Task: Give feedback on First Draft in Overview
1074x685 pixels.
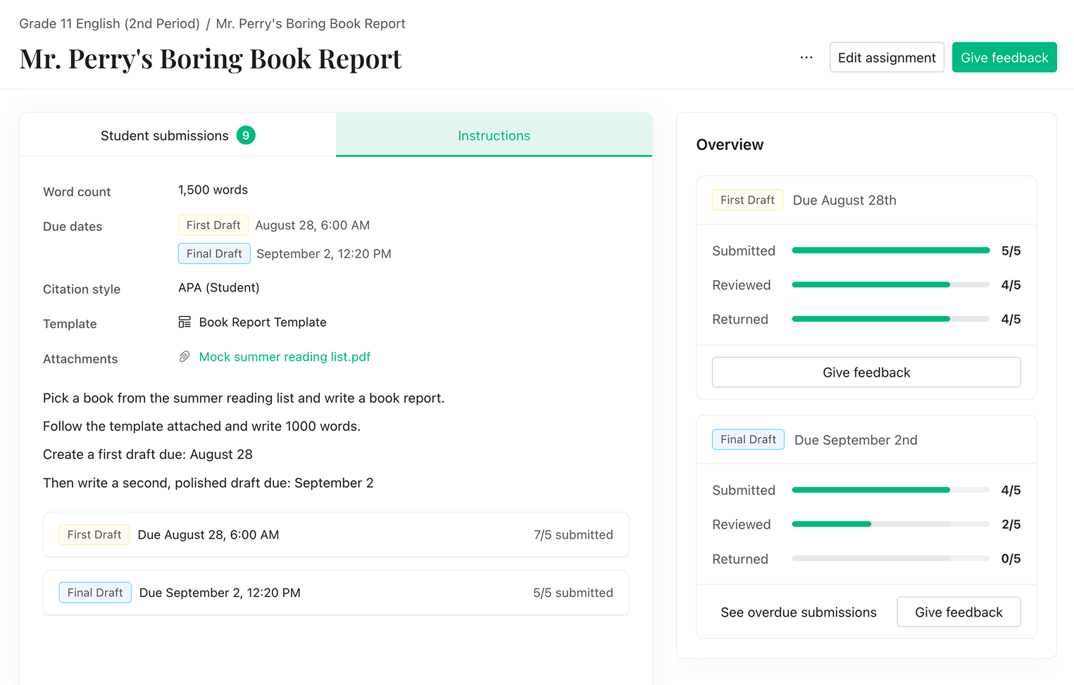Action: [x=866, y=372]
